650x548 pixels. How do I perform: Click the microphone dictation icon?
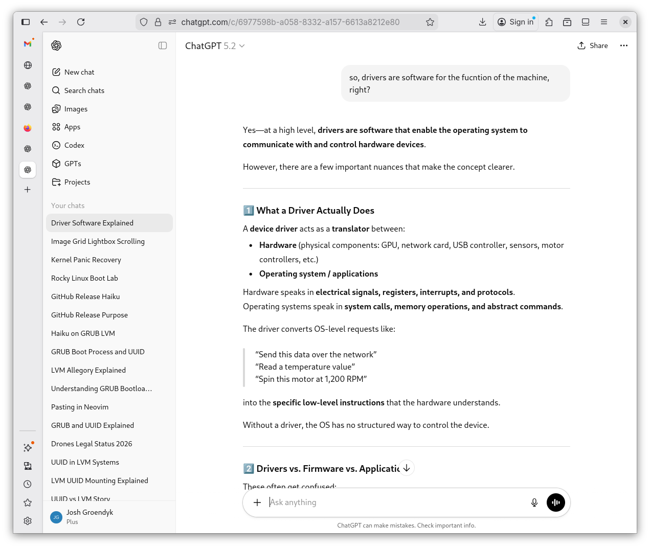534,503
